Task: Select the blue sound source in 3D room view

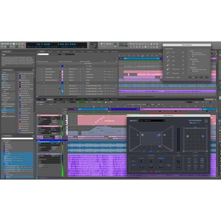Action: point(159,135)
